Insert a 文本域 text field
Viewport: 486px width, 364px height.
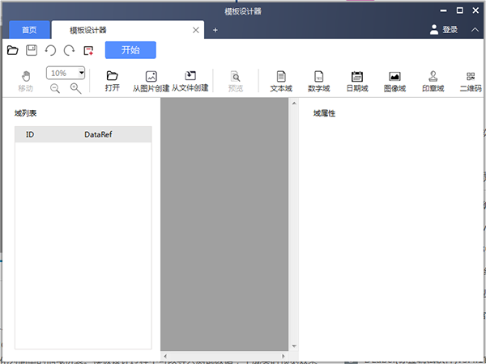coord(281,82)
